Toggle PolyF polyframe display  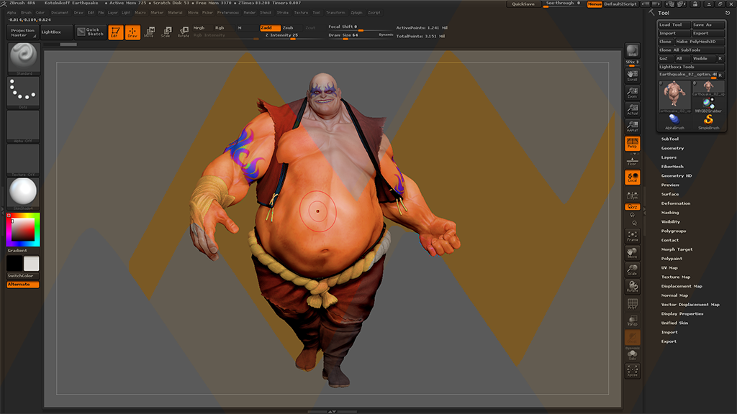click(x=632, y=304)
